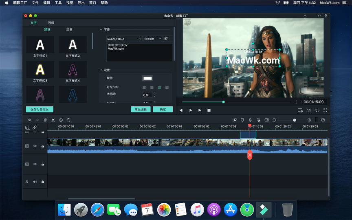Open the 文件 menu
This screenshot has height=220, width=352.
tap(35, 3)
